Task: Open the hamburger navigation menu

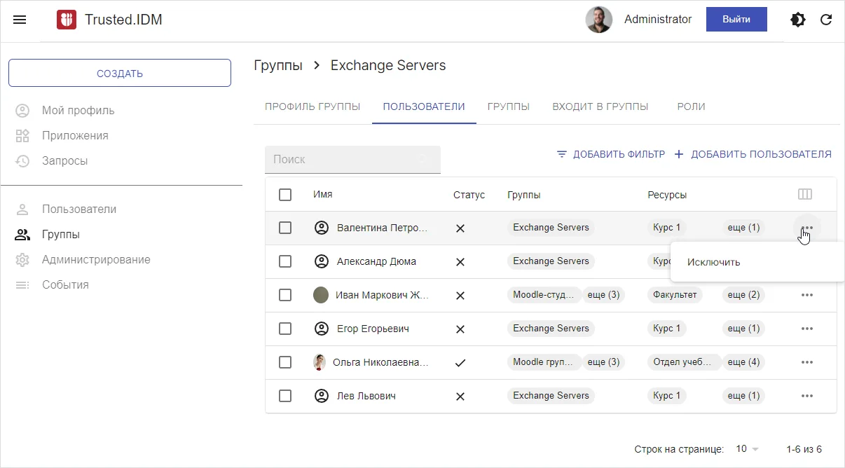Action: (20, 20)
